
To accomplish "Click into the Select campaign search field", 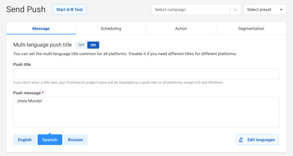I will click(x=191, y=9).
